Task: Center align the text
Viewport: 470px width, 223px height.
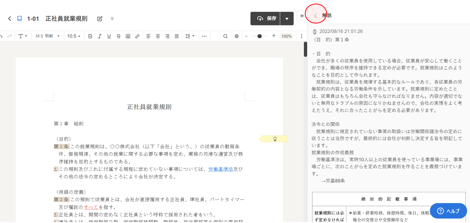Action: click(158, 36)
